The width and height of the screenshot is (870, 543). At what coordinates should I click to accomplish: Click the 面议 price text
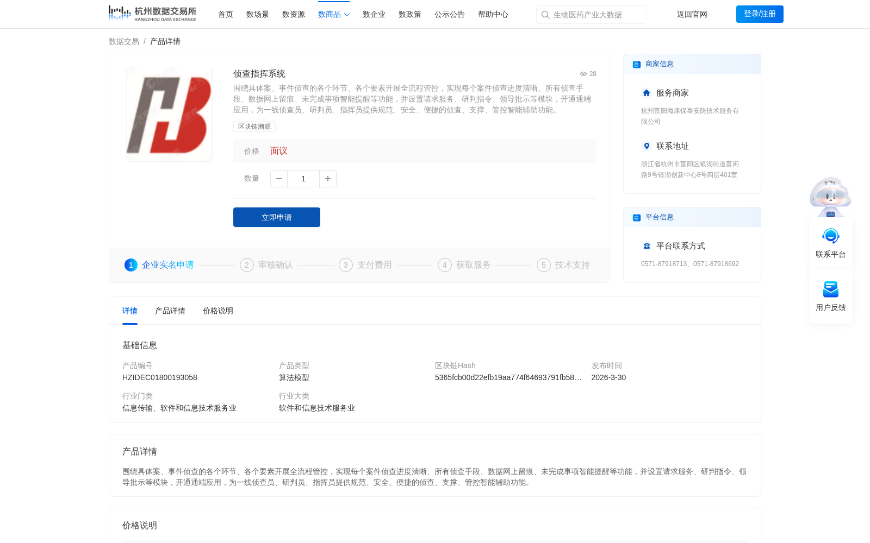pyautogui.click(x=279, y=151)
